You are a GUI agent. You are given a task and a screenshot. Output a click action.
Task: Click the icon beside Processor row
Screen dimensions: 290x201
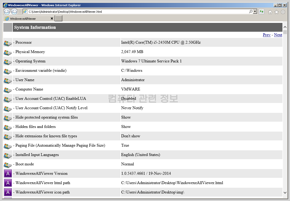[x=8, y=43]
